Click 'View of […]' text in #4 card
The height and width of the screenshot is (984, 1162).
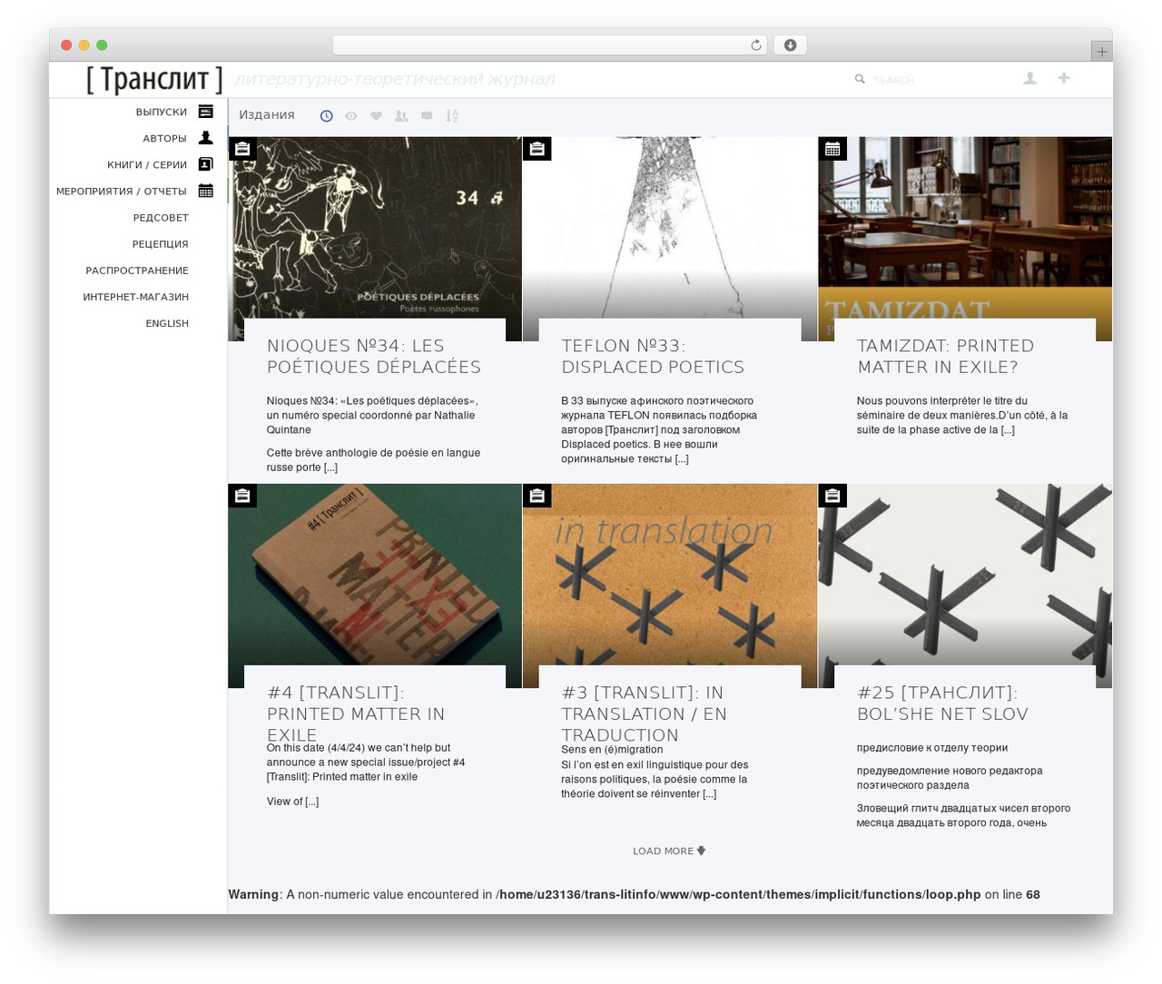(x=292, y=802)
